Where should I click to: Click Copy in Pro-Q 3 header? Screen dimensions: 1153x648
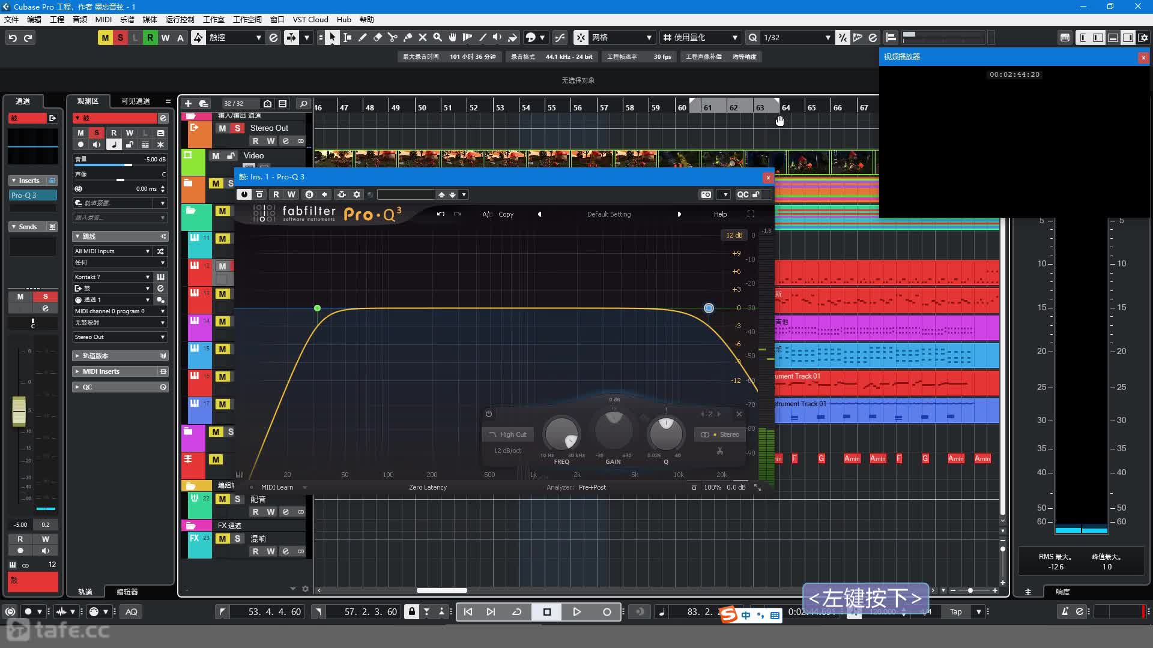pyautogui.click(x=506, y=214)
